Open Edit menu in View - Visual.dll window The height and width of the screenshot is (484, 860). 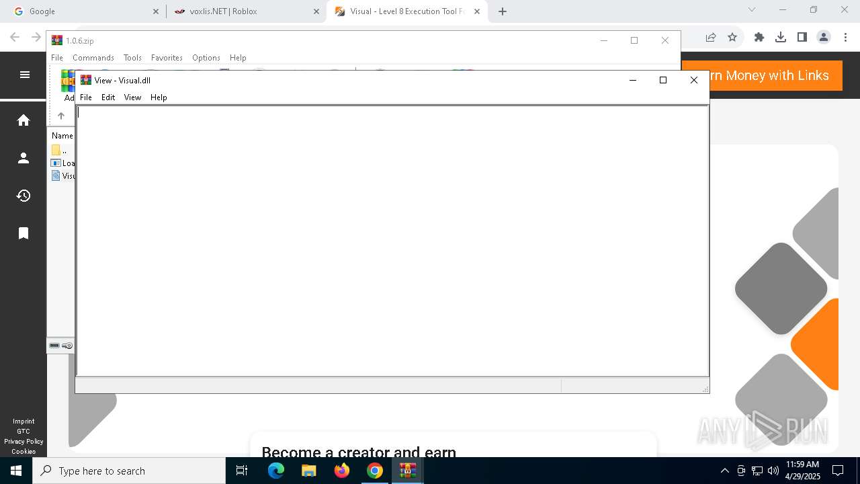click(x=108, y=97)
